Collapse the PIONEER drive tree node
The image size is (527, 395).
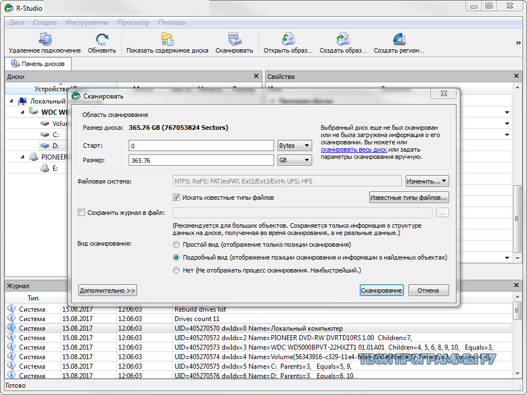pyautogui.click(x=22, y=157)
